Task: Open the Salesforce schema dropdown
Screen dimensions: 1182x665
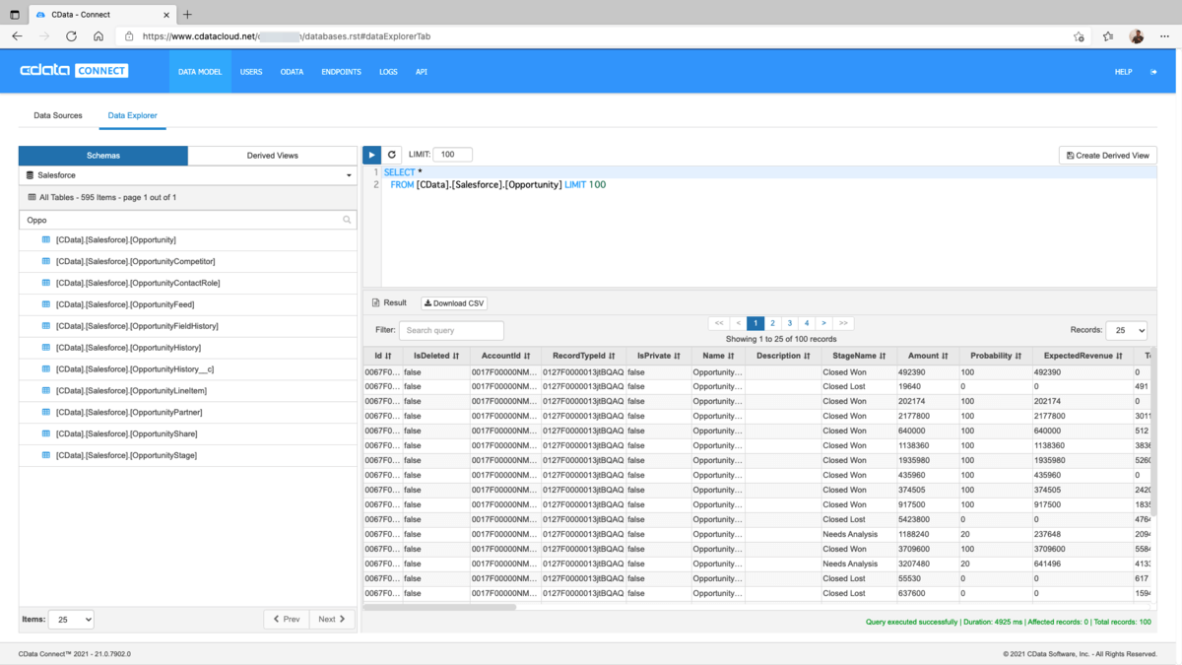Action: tap(188, 175)
